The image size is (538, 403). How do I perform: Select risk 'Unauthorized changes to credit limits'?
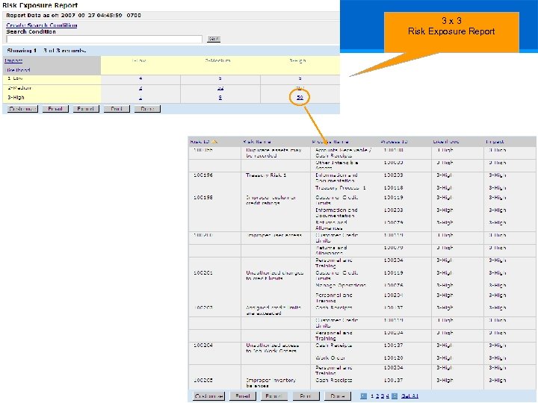[274, 275]
